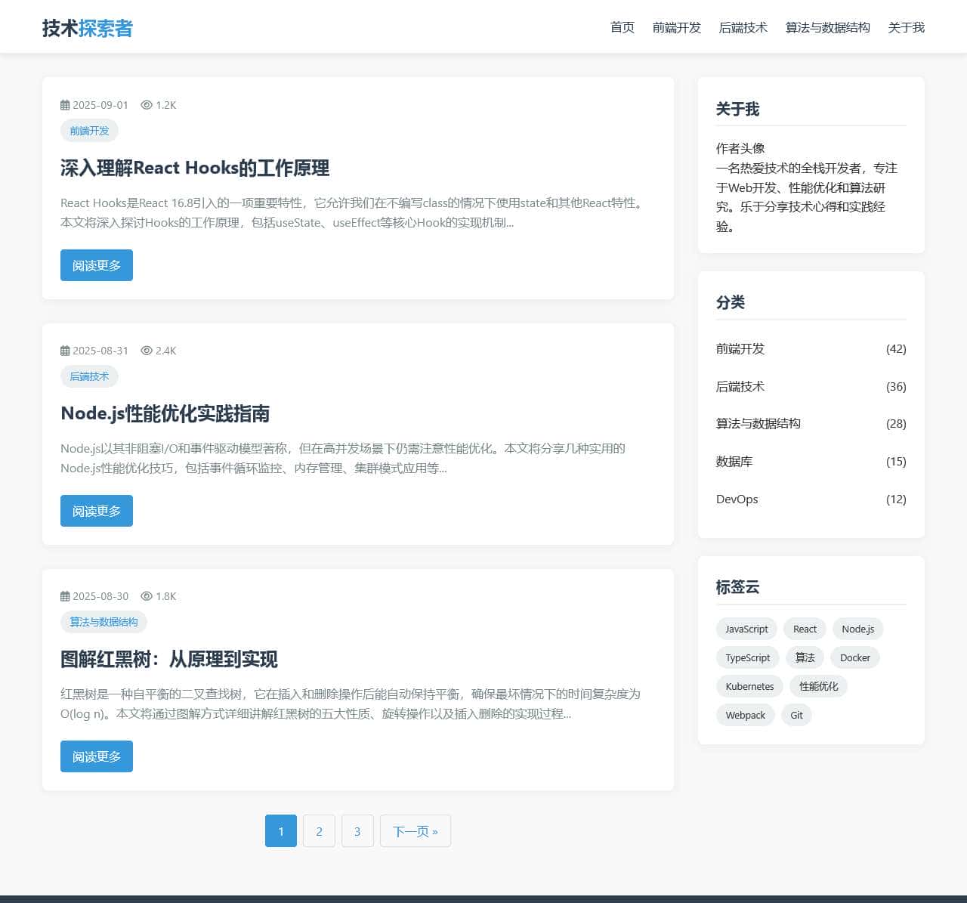Viewport: 967px width, 903px height.
Task: Open the 技术探索者 site logo
Action: 88,28
